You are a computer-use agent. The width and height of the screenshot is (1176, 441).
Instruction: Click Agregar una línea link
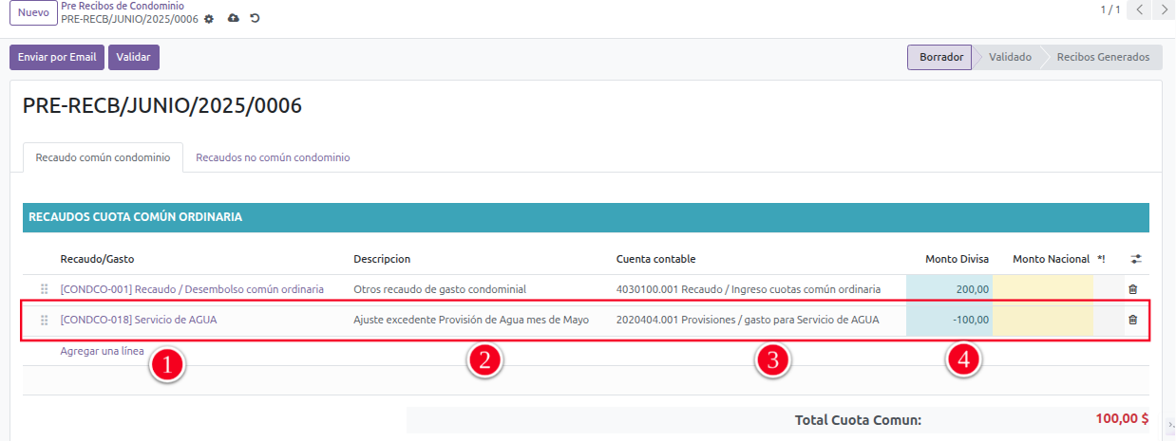pos(102,351)
